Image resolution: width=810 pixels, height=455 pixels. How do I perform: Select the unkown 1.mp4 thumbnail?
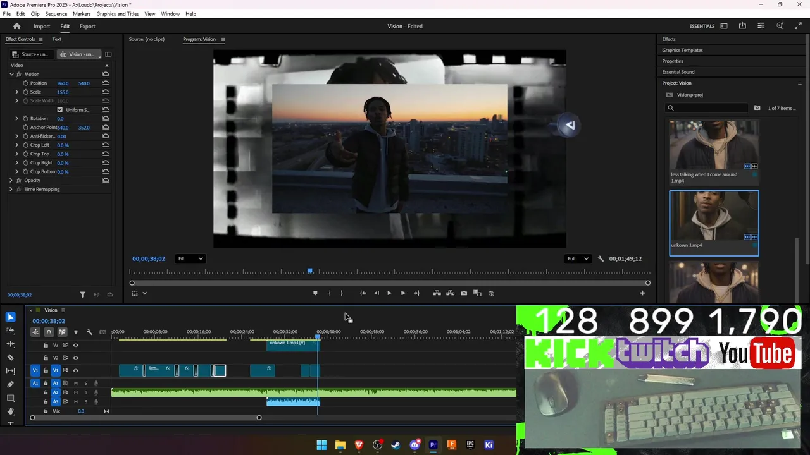click(714, 215)
